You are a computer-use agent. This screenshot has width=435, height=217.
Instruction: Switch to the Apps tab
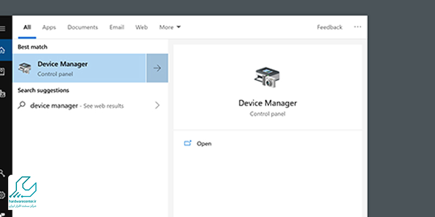click(x=49, y=27)
